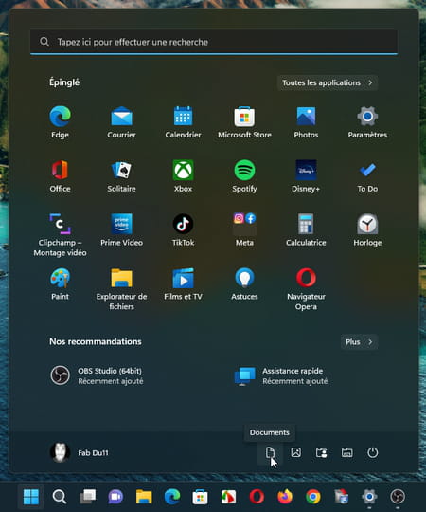Open the Spotify pinned app
Image resolution: width=426 pixels, height=512 pixels.
[244, 176]
